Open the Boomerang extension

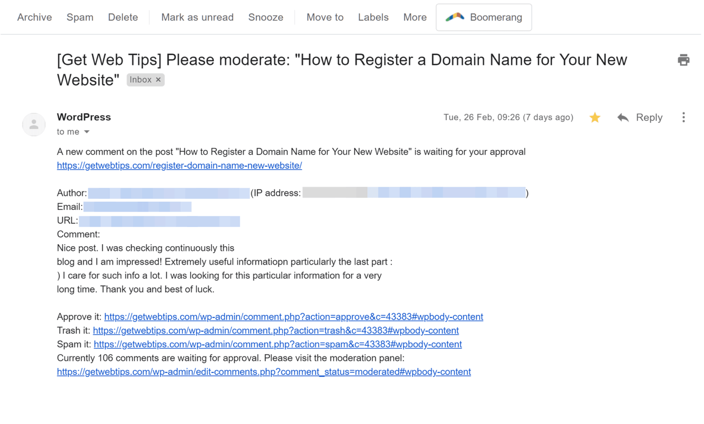coord(483,17)
